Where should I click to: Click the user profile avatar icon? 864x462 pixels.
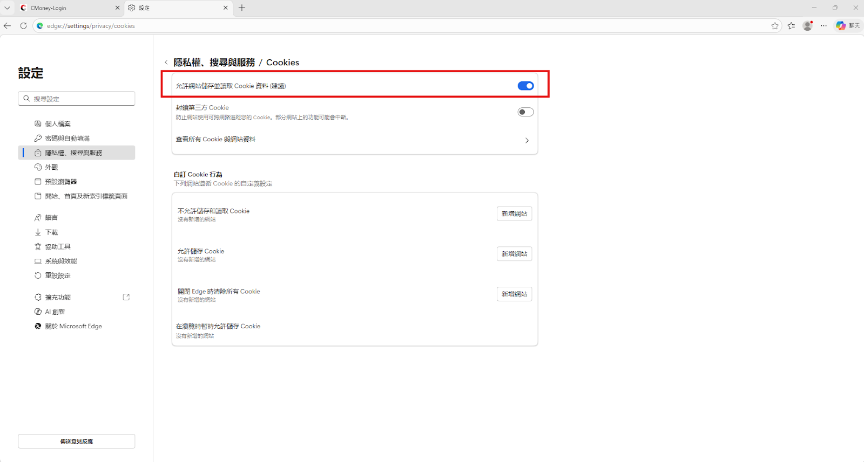[807, 26]
